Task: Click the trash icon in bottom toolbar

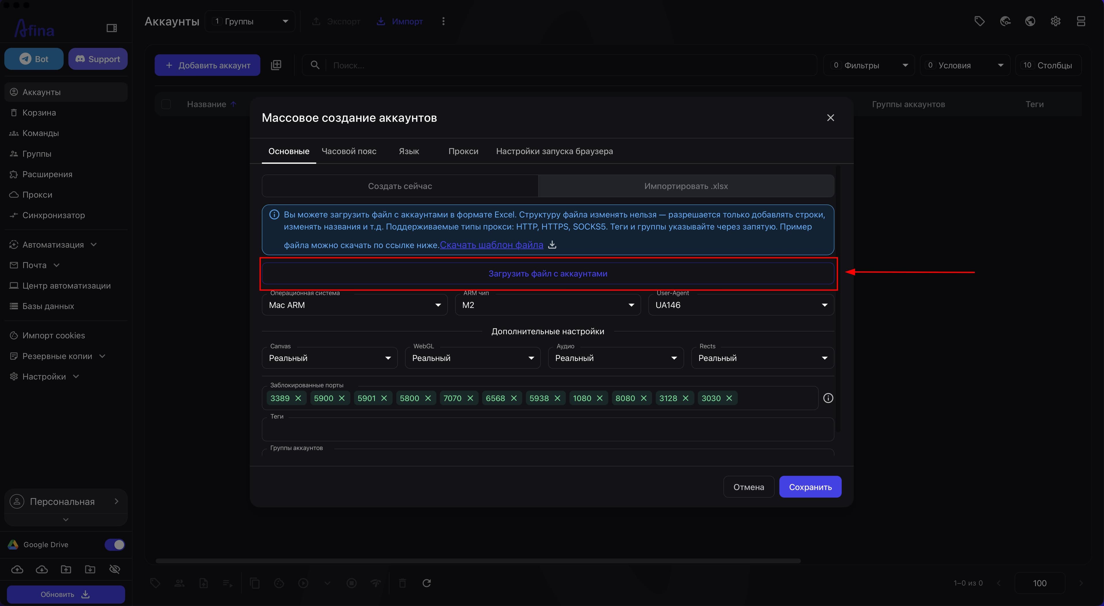Action: [x=402, y=583]
